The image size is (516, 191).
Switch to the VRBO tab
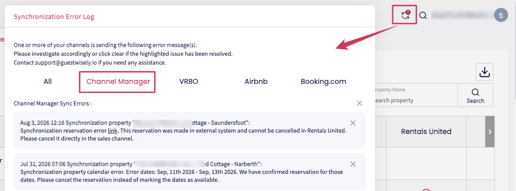click(189, 81)
